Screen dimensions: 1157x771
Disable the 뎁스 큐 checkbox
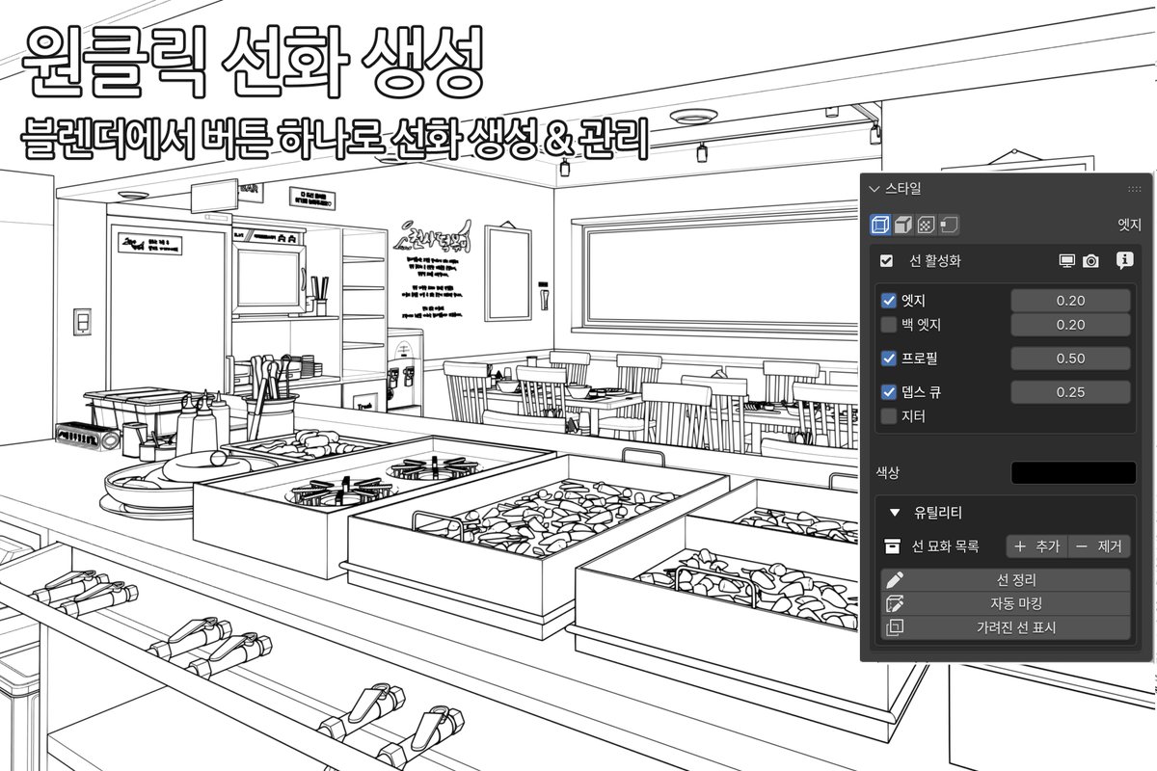point(887,391)
